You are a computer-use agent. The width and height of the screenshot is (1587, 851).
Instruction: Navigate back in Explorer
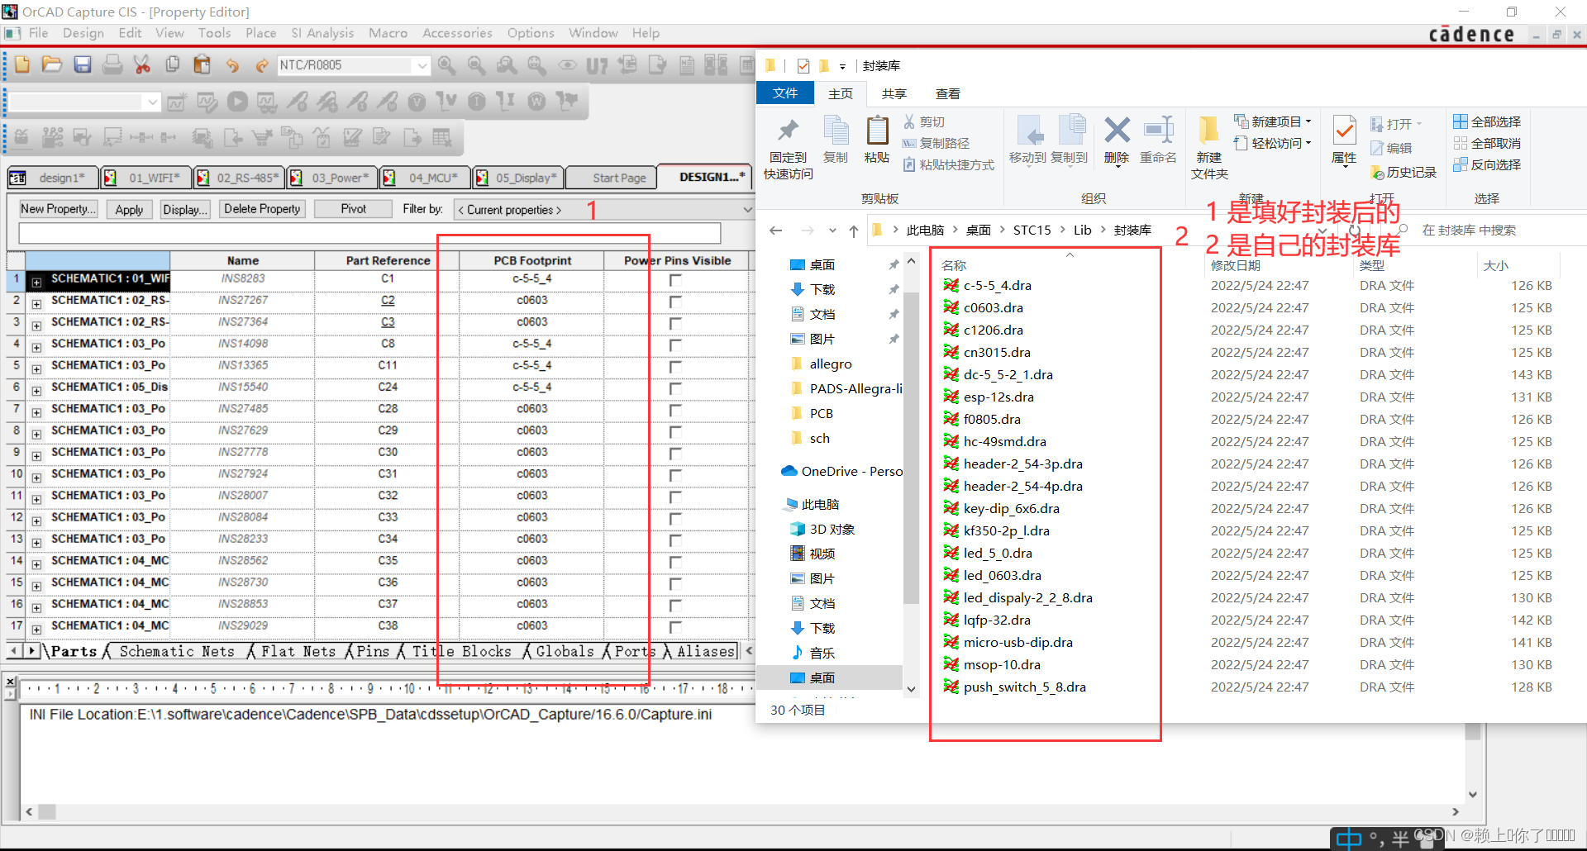pos(775,231)
